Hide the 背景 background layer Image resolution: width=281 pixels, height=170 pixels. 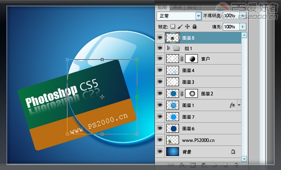coord(160,152)
